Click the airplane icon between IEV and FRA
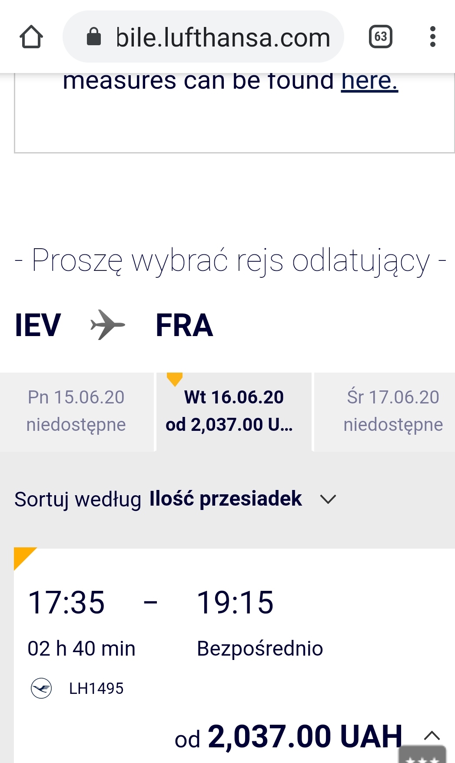This screenshot has height=763, width=455. point(107,325)
